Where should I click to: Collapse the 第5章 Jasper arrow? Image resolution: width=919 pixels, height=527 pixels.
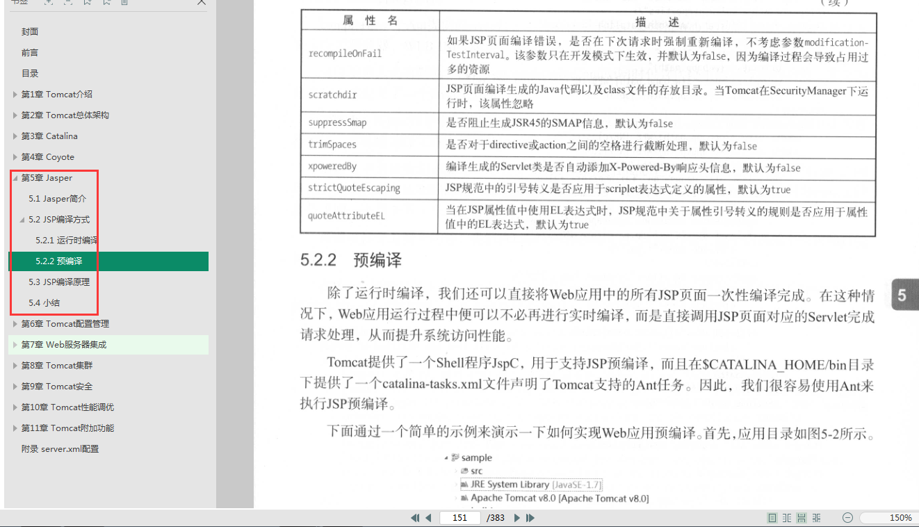[x=15, y=178]
